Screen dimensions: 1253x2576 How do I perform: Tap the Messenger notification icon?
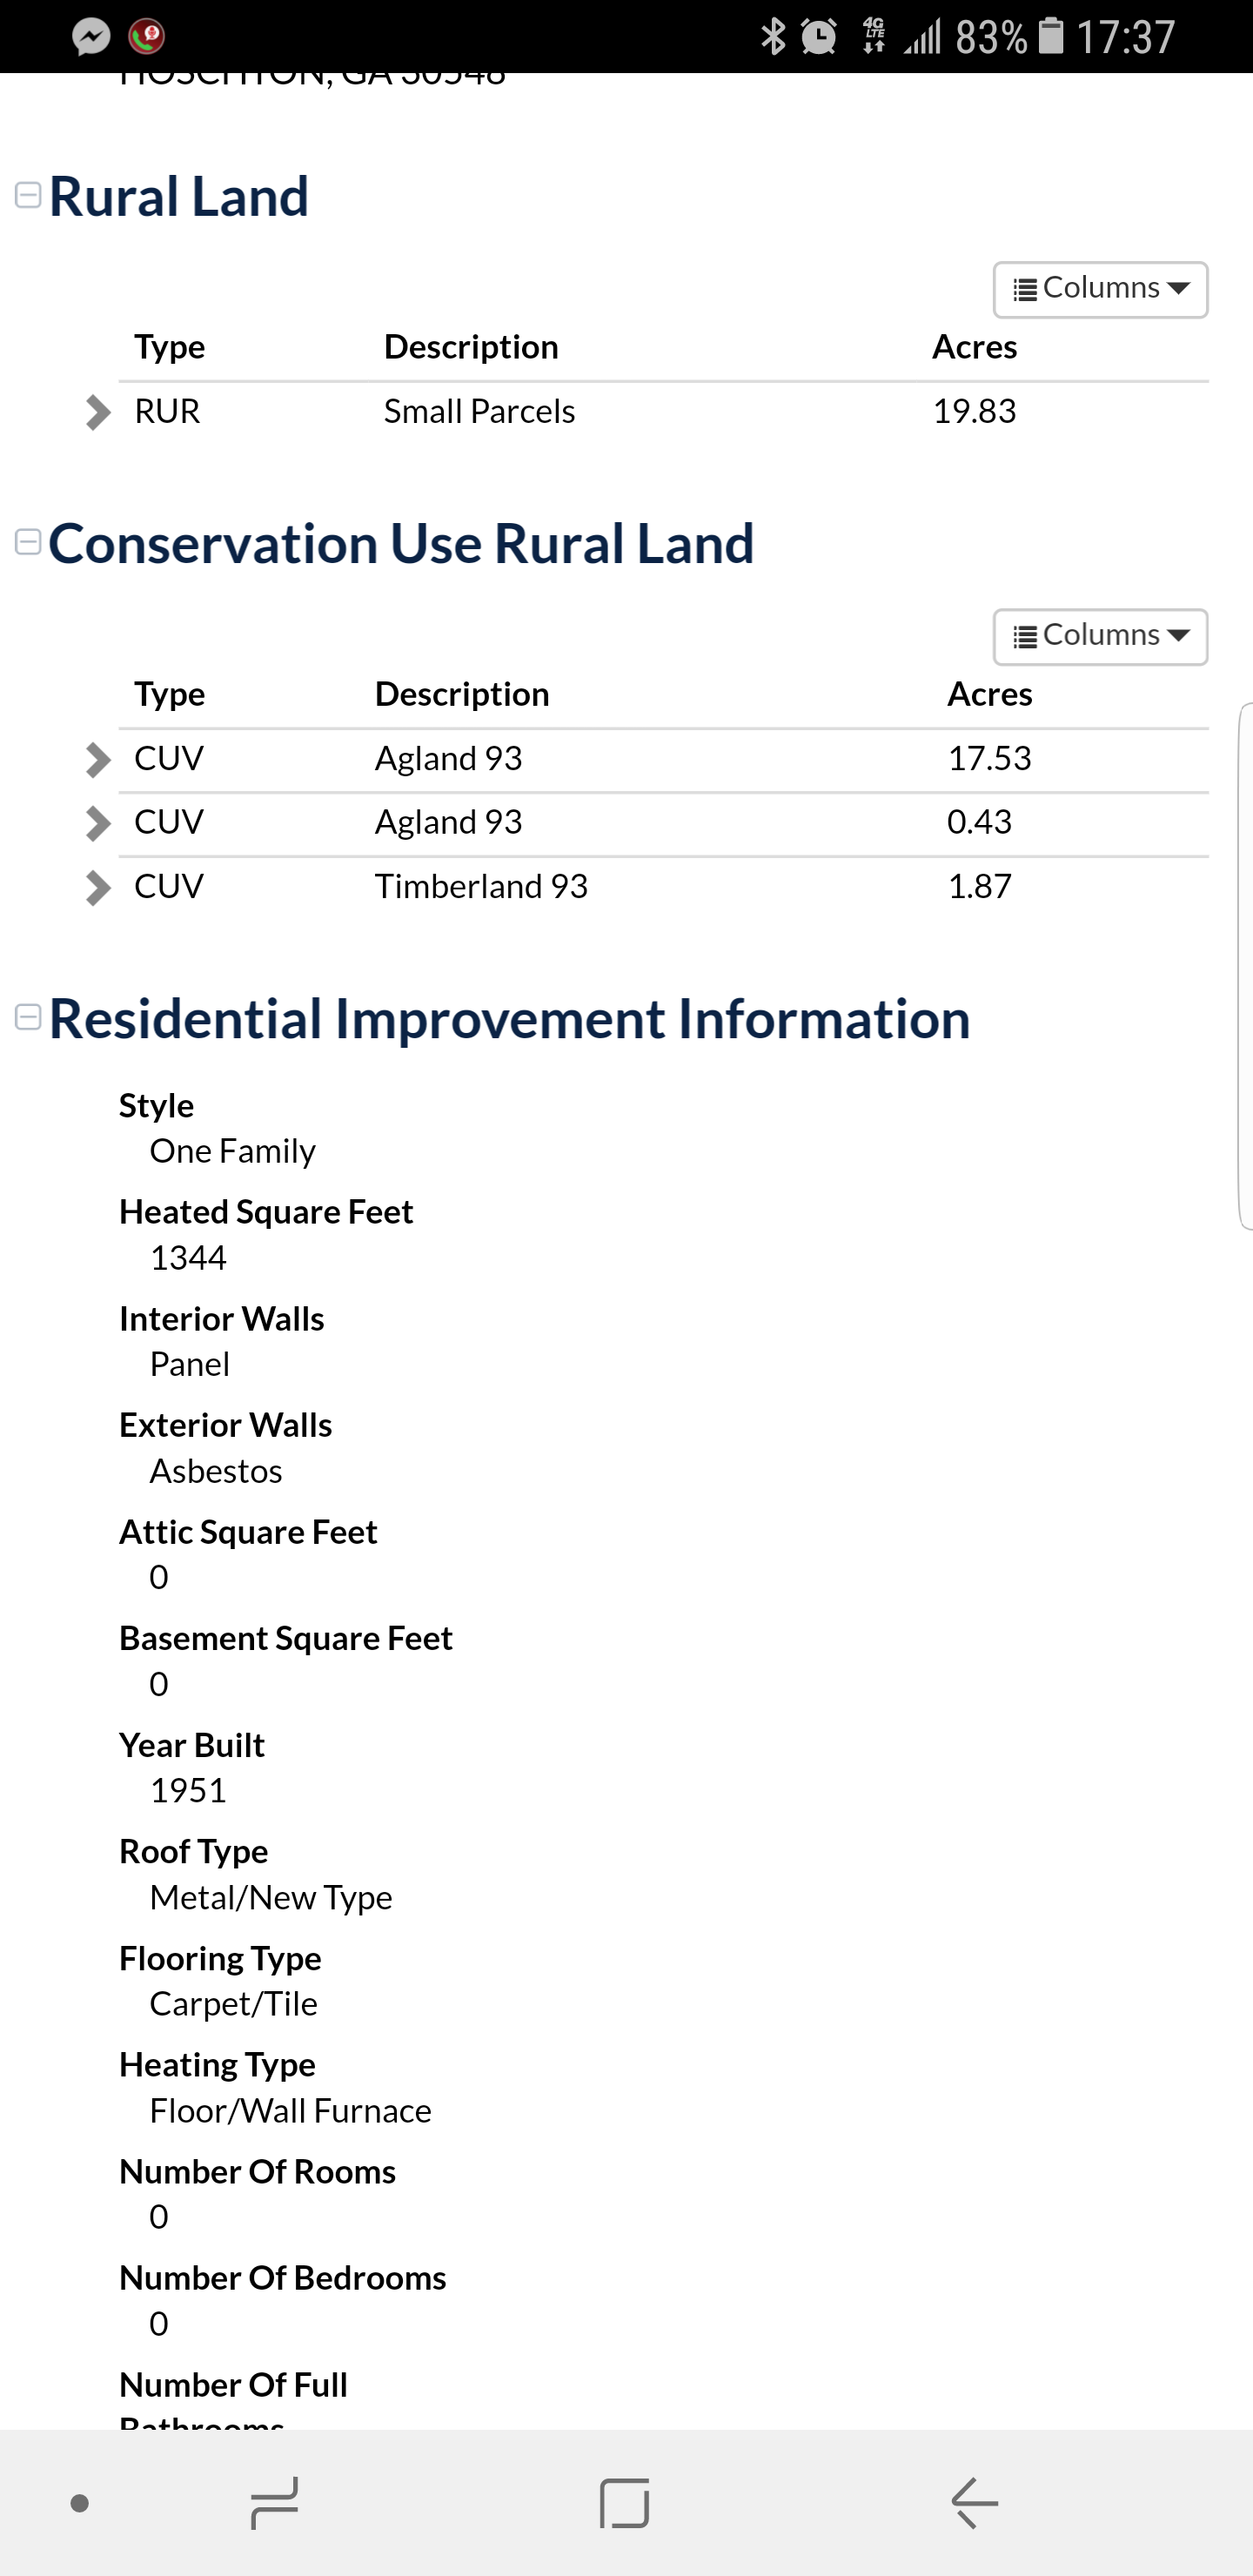[91, 37]
